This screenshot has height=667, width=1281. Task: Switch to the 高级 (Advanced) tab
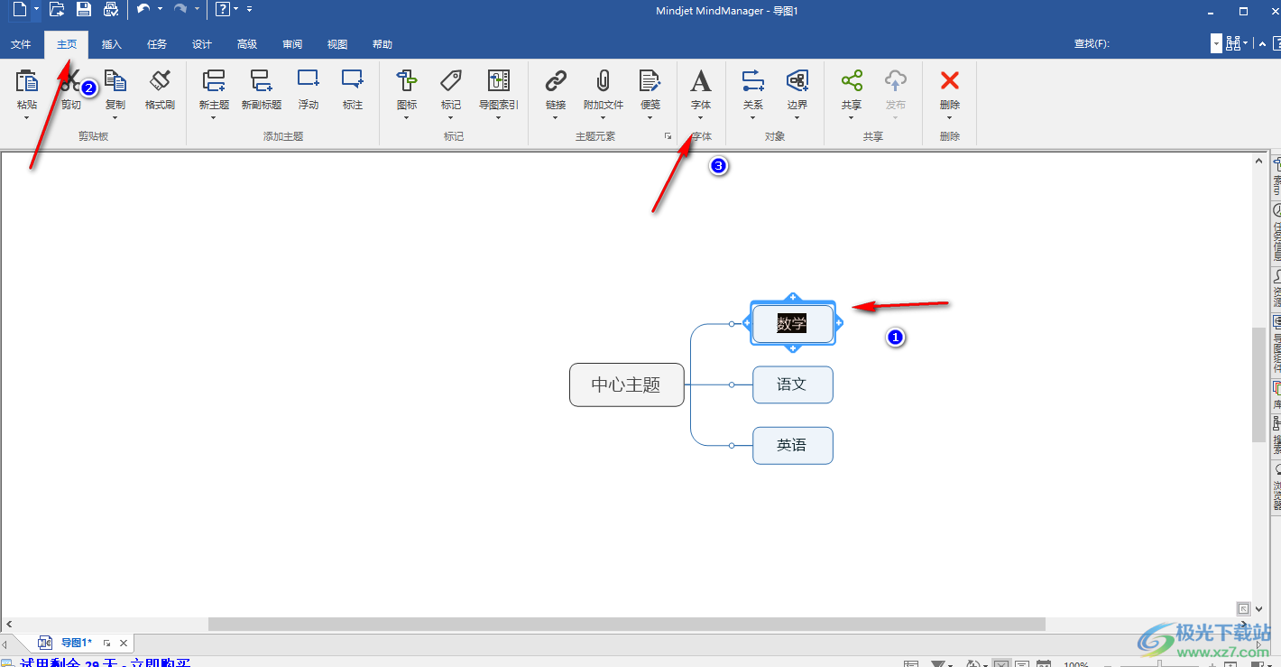click(247, 44)
